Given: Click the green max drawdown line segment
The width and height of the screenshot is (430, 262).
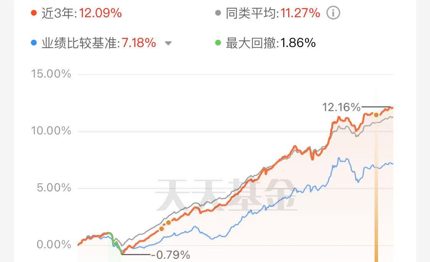Looking at the screenshot, I should click(x=115, y=242).
